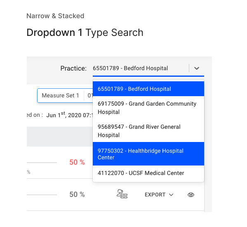Viewport: 247px width, 227px height.
Task: Click the Practice search field showing Bedford Hospital
Action: (141, 68)
